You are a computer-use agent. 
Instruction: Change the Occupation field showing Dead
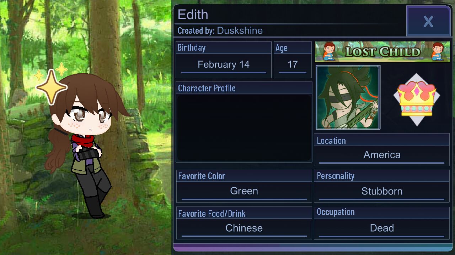pos(382,228)
